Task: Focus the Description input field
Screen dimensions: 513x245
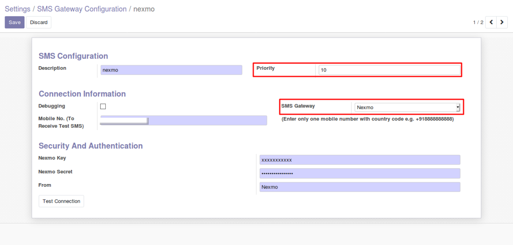Action: coord(171,70)
